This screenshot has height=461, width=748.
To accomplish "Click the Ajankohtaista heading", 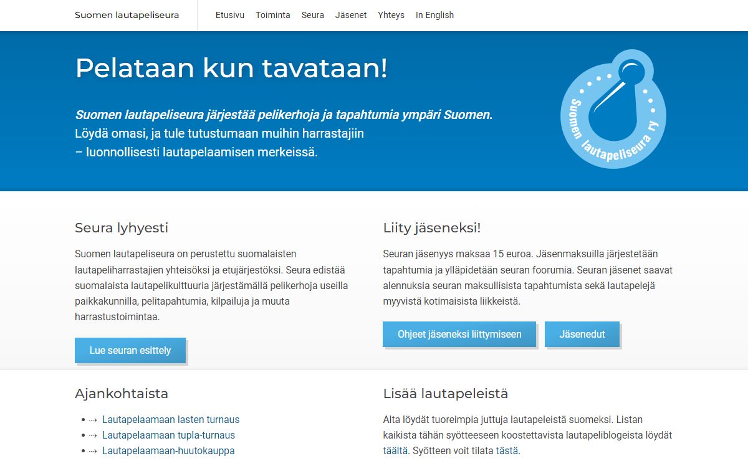I will [x=122, y=394].
